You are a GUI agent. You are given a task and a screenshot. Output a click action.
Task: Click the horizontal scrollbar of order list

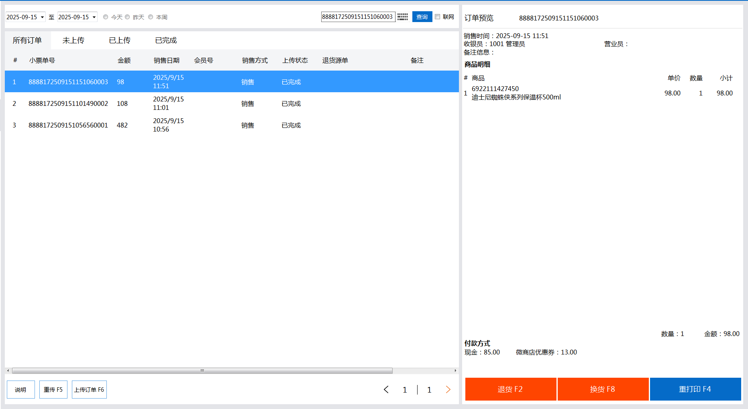coord(202,371)
